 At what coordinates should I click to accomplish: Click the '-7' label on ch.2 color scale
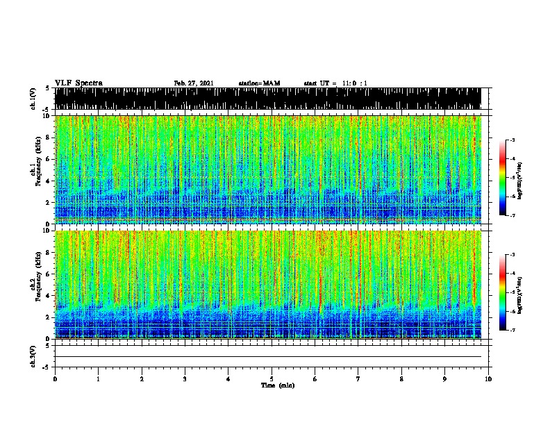pyautogui.click(x=512, y=331)
